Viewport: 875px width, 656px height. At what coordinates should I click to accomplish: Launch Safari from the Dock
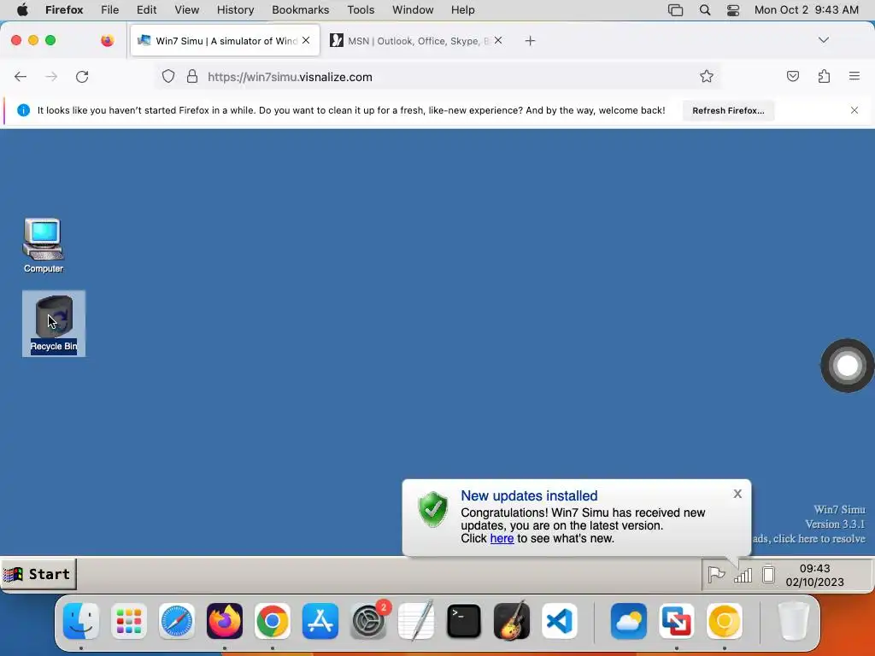177,621
